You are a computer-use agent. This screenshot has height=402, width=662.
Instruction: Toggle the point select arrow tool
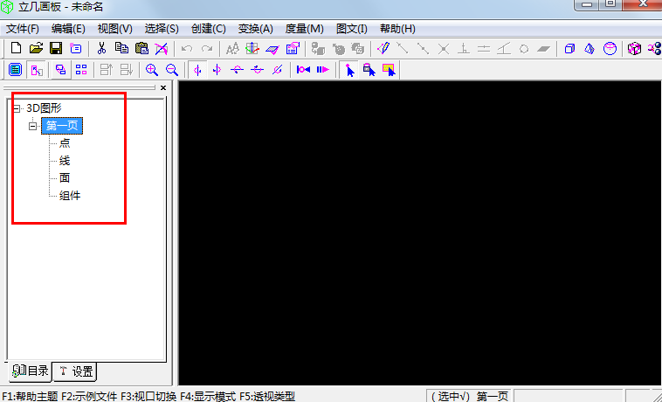pyautogui.click(x=349, y=70)
